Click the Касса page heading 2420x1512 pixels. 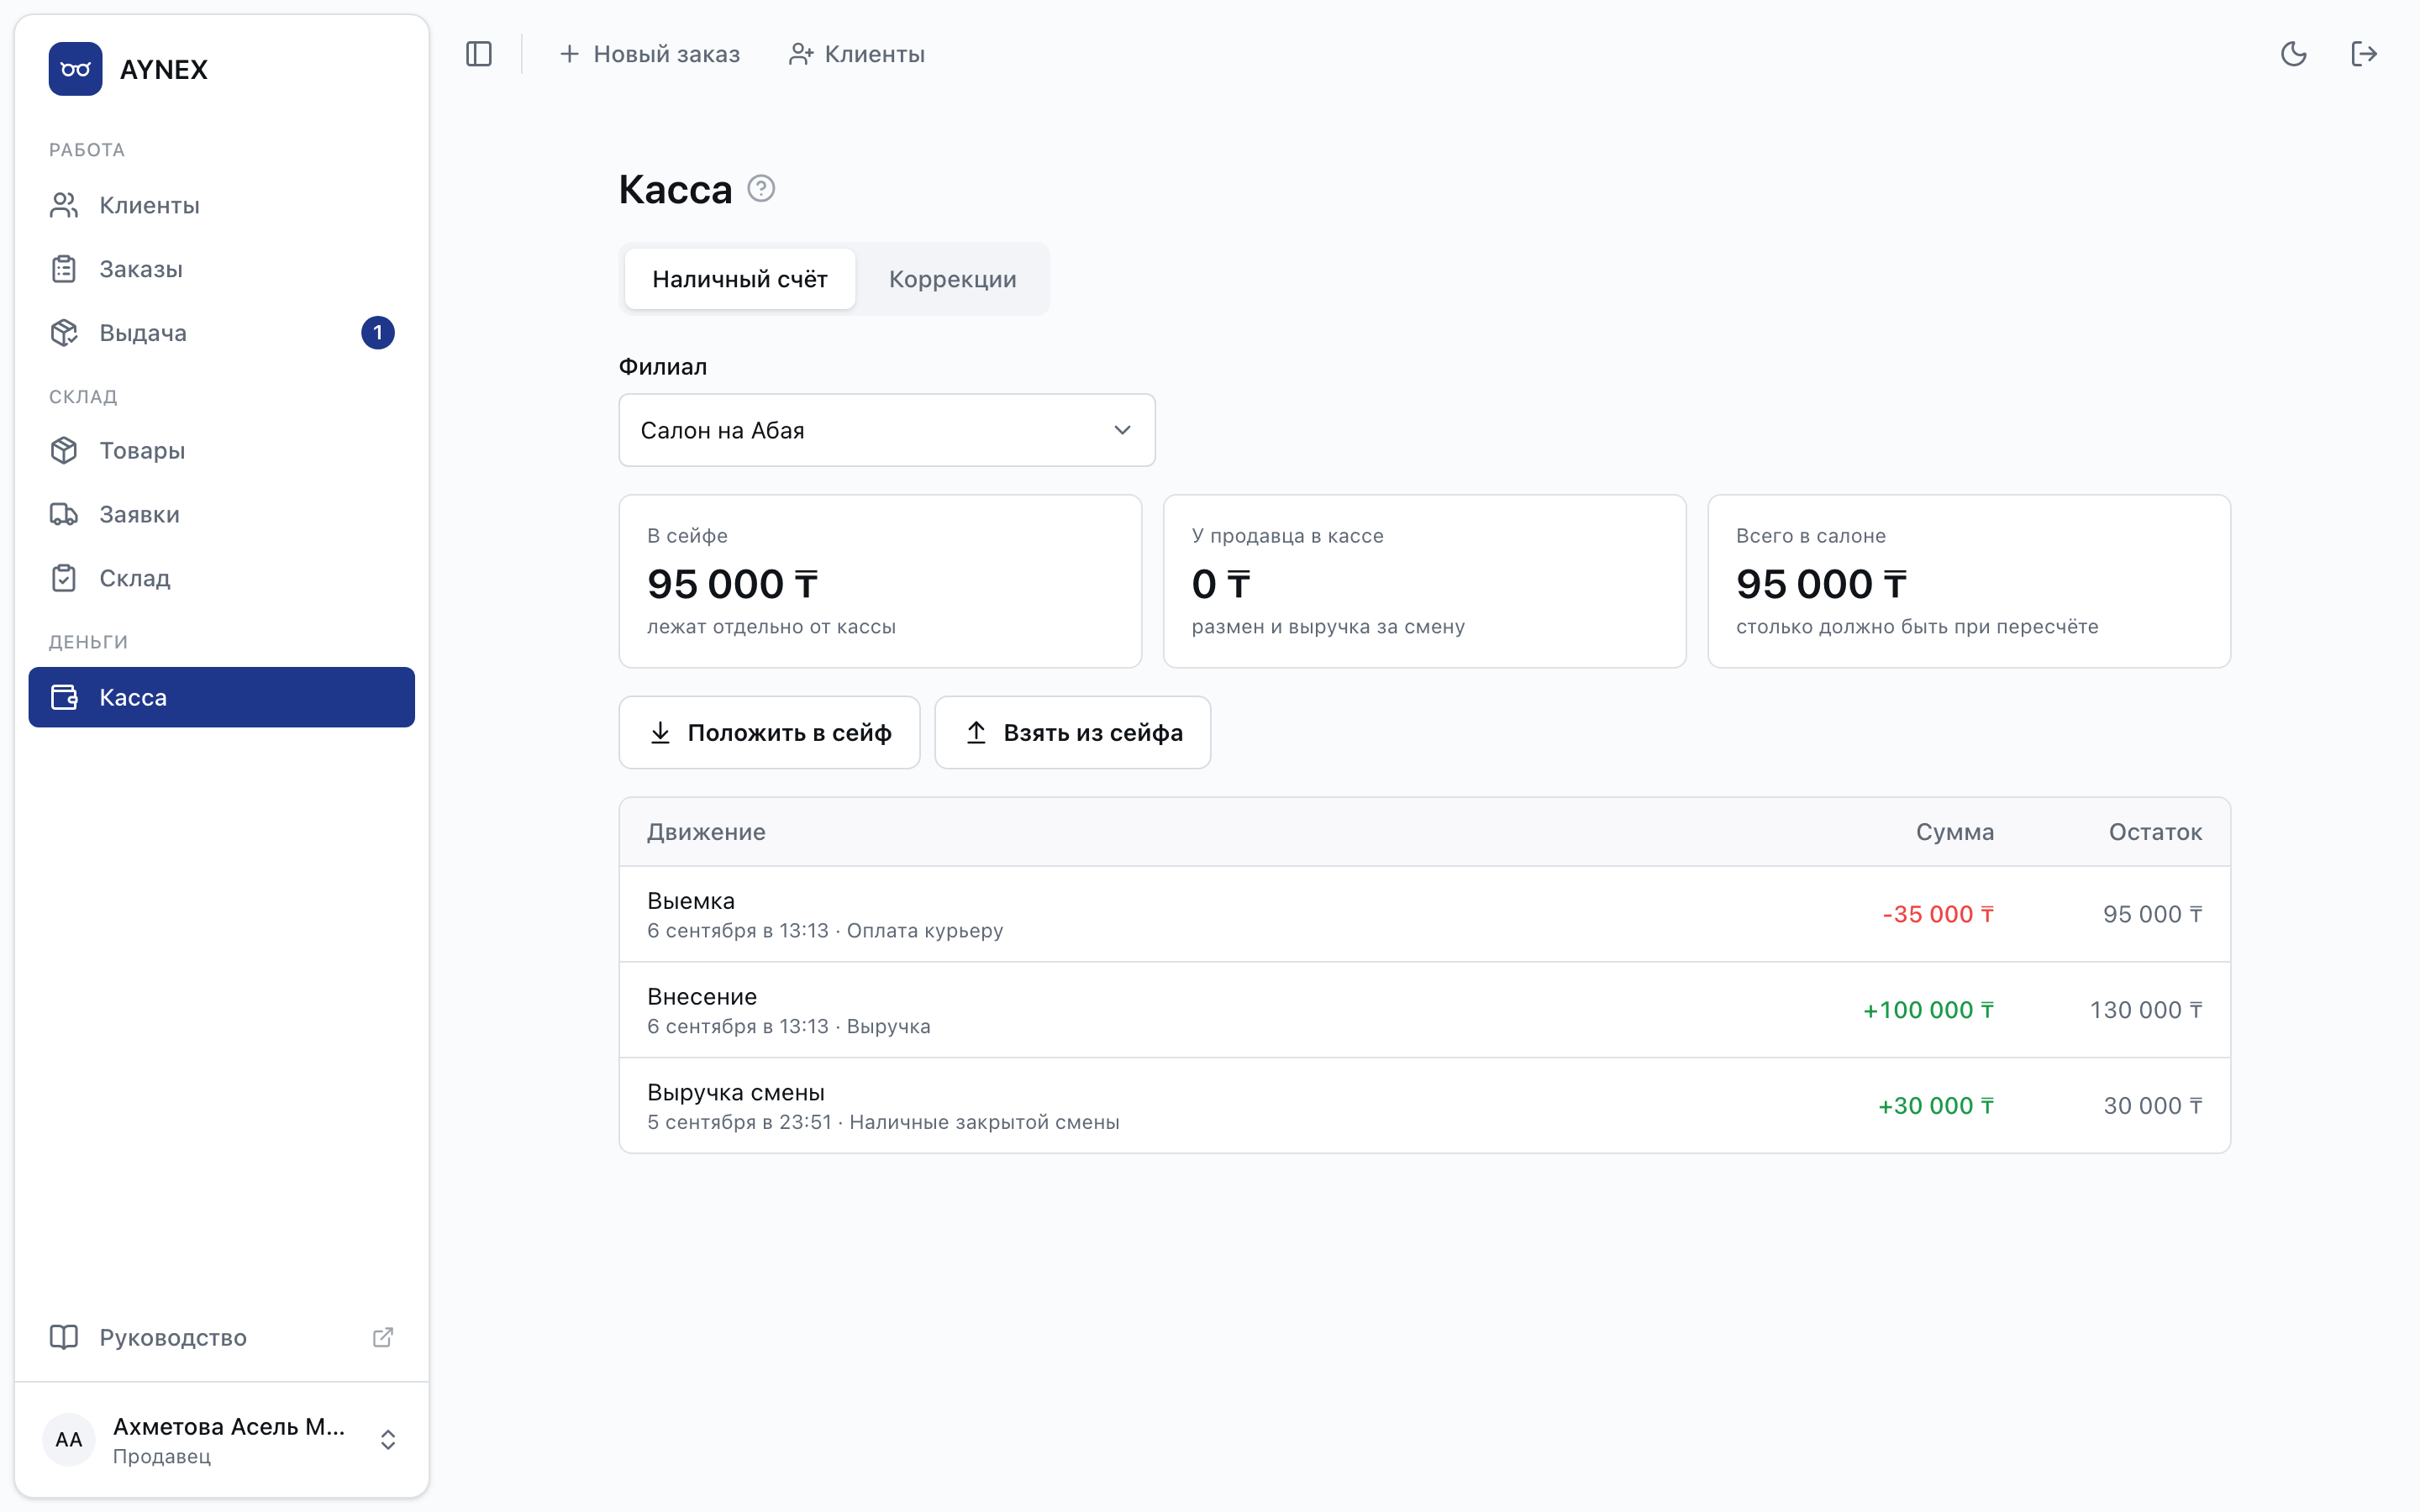pos(675,189)
